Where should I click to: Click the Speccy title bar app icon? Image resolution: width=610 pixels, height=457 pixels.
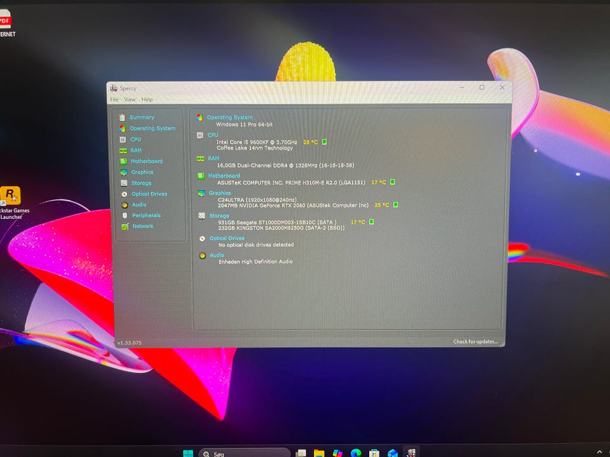tap(114, 88)
